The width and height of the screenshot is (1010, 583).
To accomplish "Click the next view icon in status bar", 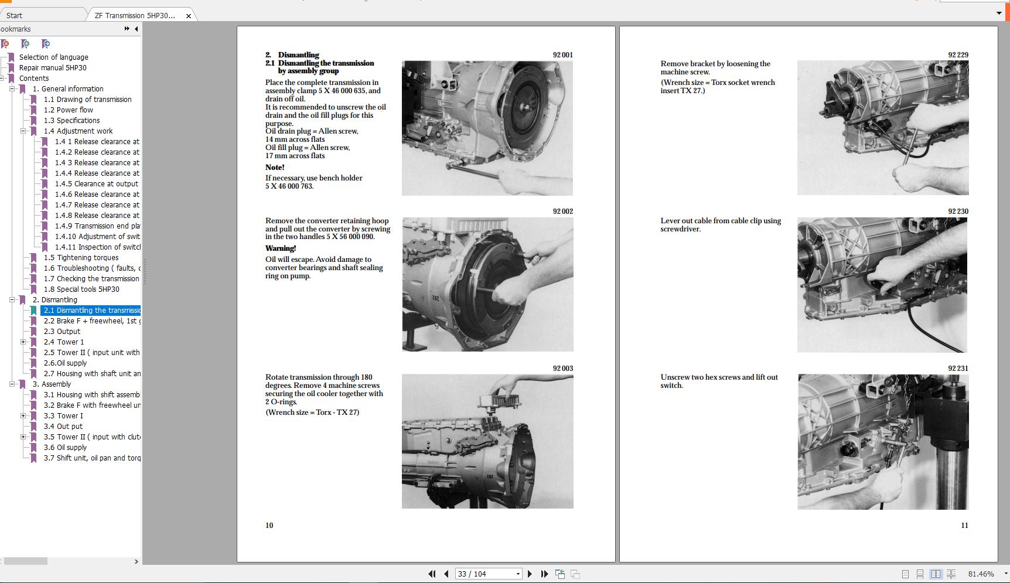I will point(575,574).
